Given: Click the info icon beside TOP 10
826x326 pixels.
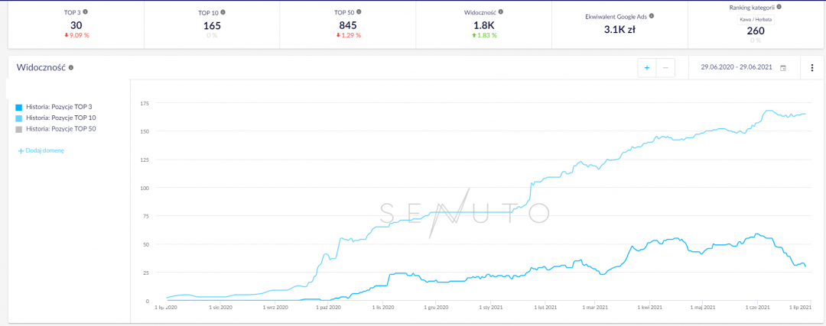Looking at the screenshot, I should (x=225, y=13).
